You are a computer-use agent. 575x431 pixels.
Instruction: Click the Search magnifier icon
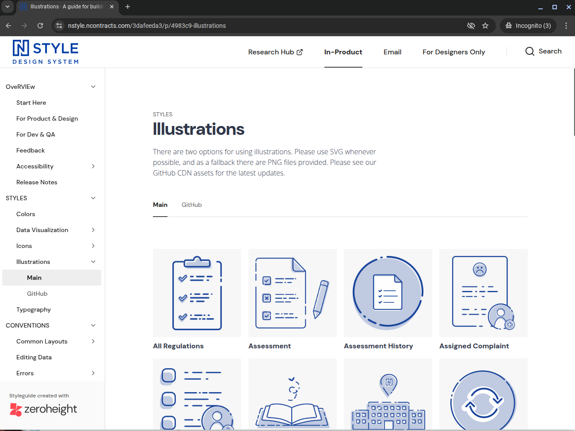(529, 51)
